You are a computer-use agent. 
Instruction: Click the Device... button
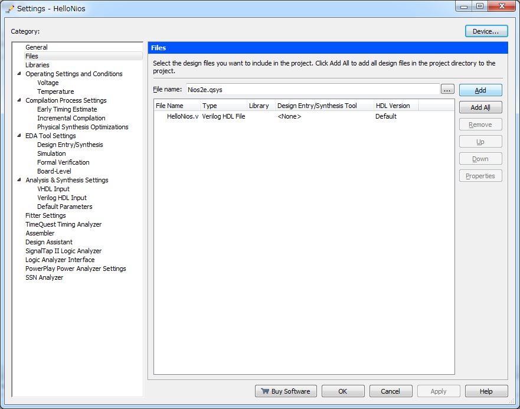point(486,31)
